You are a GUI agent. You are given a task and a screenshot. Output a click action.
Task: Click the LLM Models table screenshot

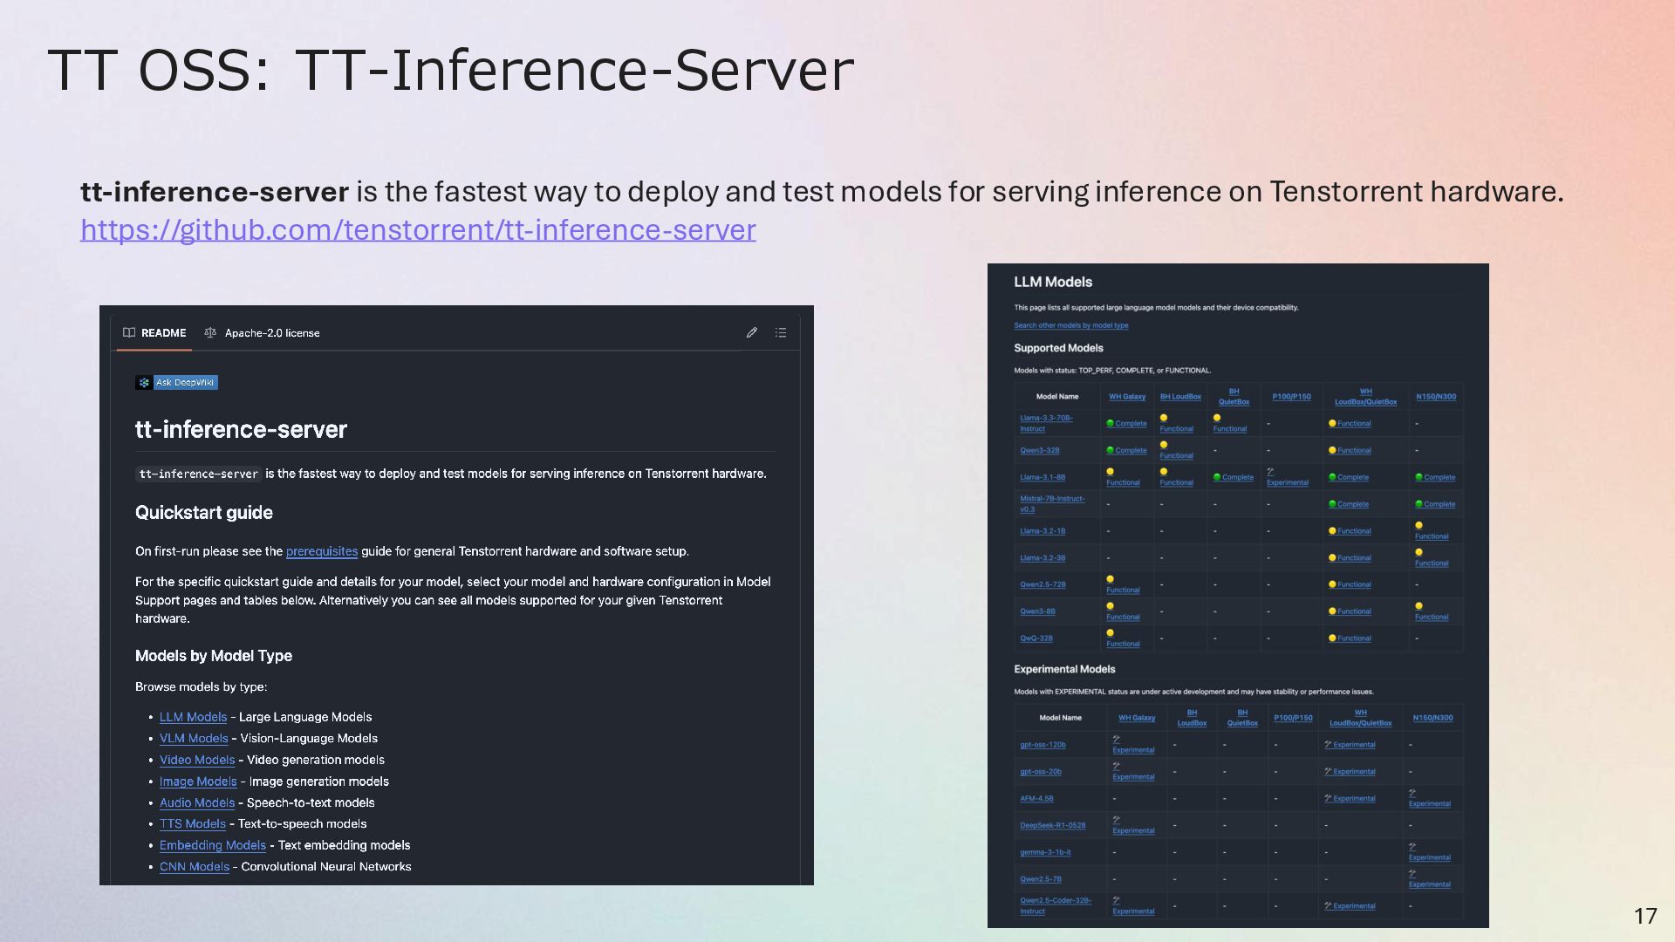pyautogui.click(x=1237, y=595)
